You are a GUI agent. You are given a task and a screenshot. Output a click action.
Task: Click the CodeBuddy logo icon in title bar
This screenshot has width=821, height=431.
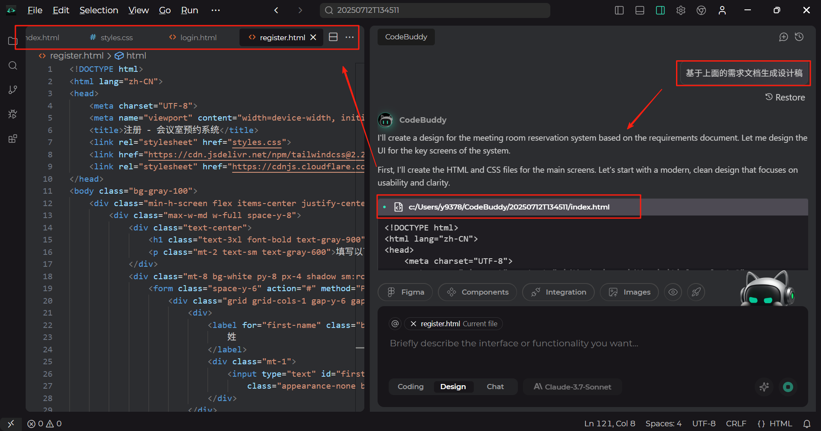pos(701,10)
